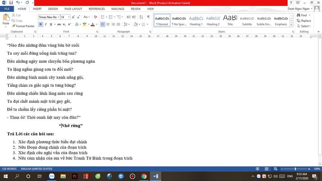Click the Borders button
Image resolution: width=322 pixels, height=181 pixels.
[x=143, y=24]
